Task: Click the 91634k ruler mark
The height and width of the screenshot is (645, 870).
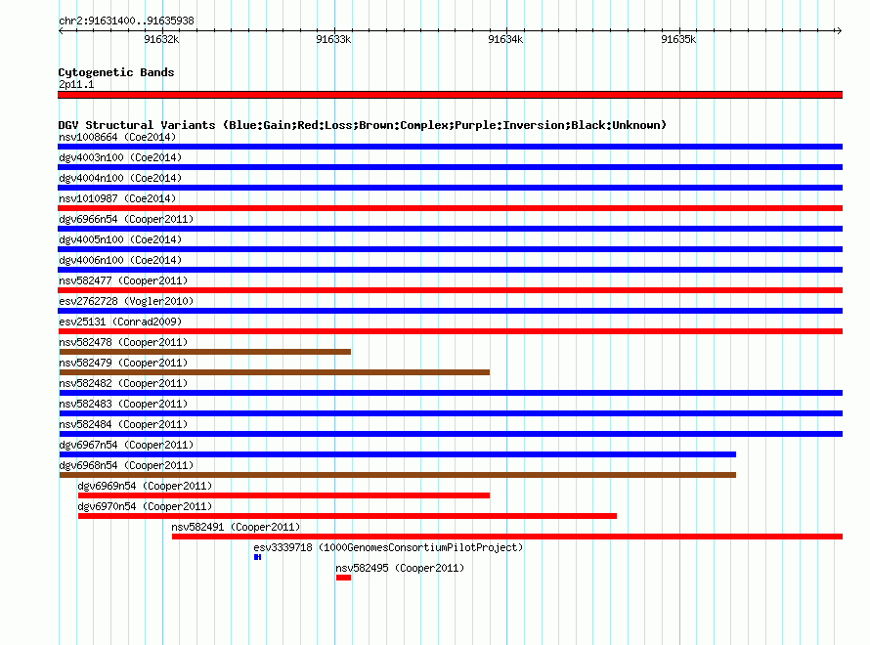Action: click(505, 39)
